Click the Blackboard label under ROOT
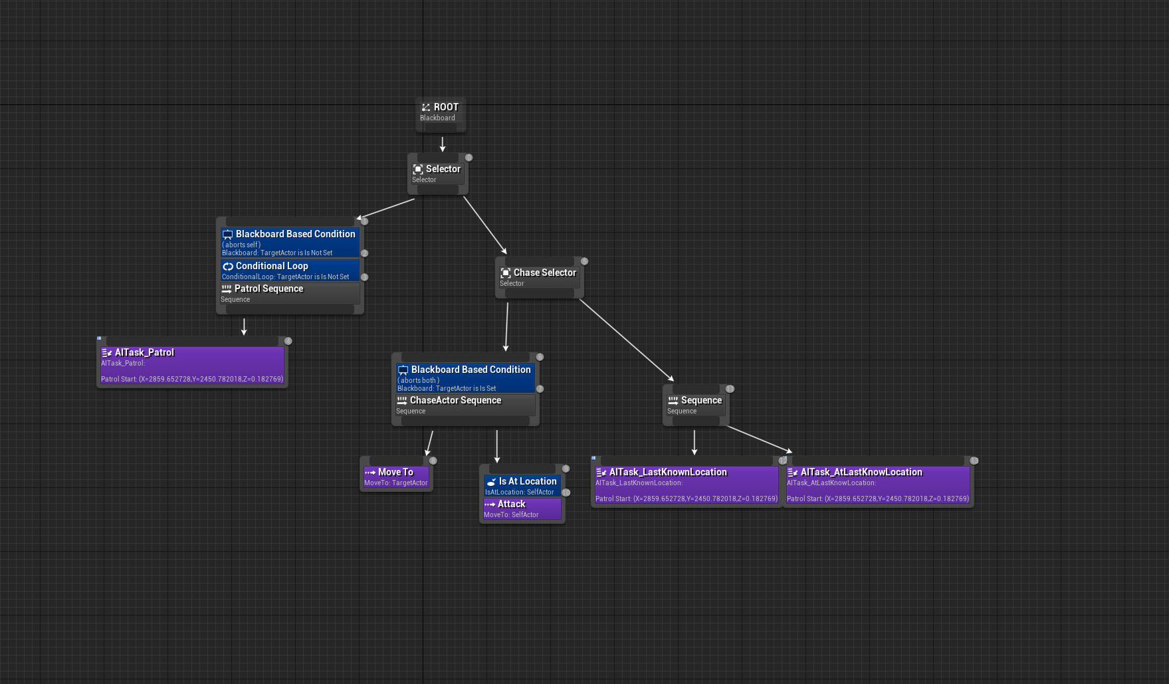Viewport: 1169px width, 684px height. pyautogui.click(x=437, y=118)
